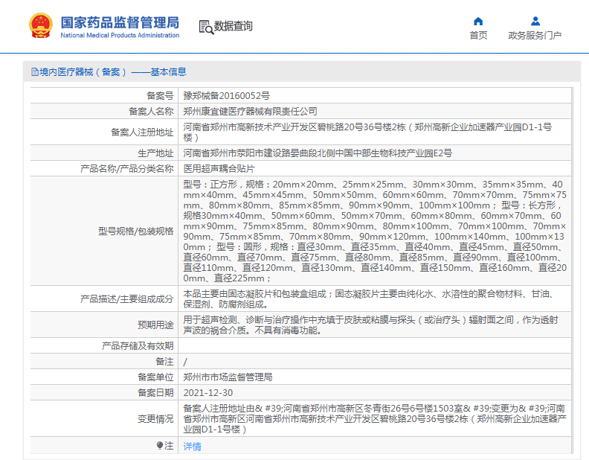Click the 首页 home icon
This screenshot has height=460, width=589.
tap(478, 21)
